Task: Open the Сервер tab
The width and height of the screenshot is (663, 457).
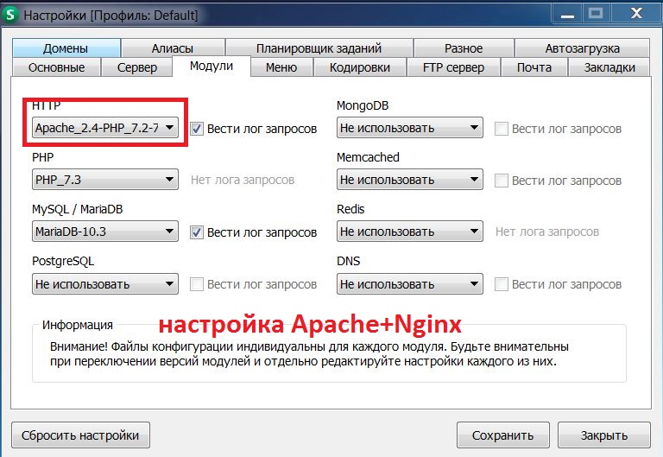Action: [x=136, y=67]
